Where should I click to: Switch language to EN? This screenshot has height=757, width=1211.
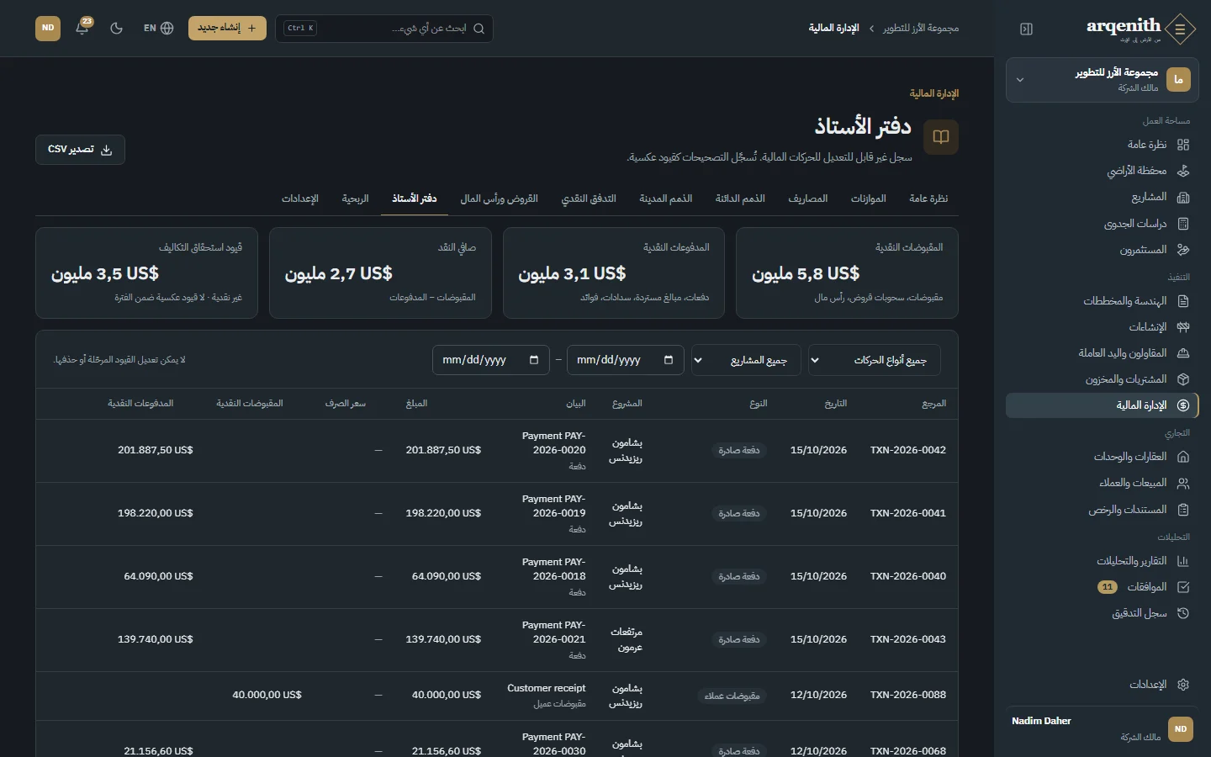coord(158,28)
